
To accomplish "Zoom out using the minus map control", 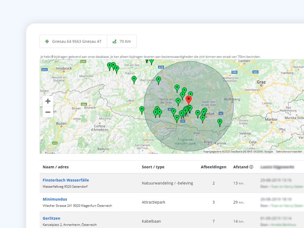I will pyautogui.click(x=48, y=112).
